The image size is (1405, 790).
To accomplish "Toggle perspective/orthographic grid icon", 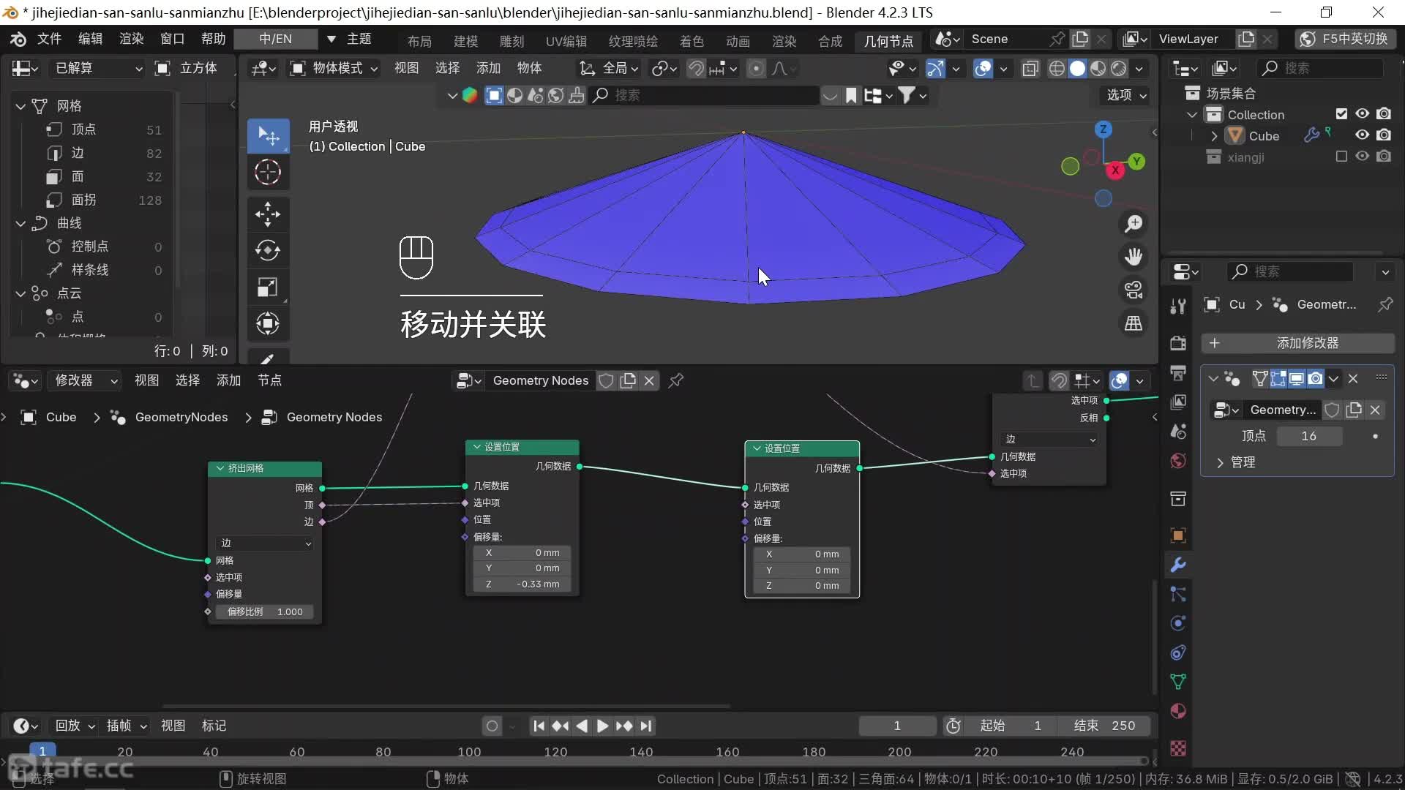I will tap(1134, 323).
